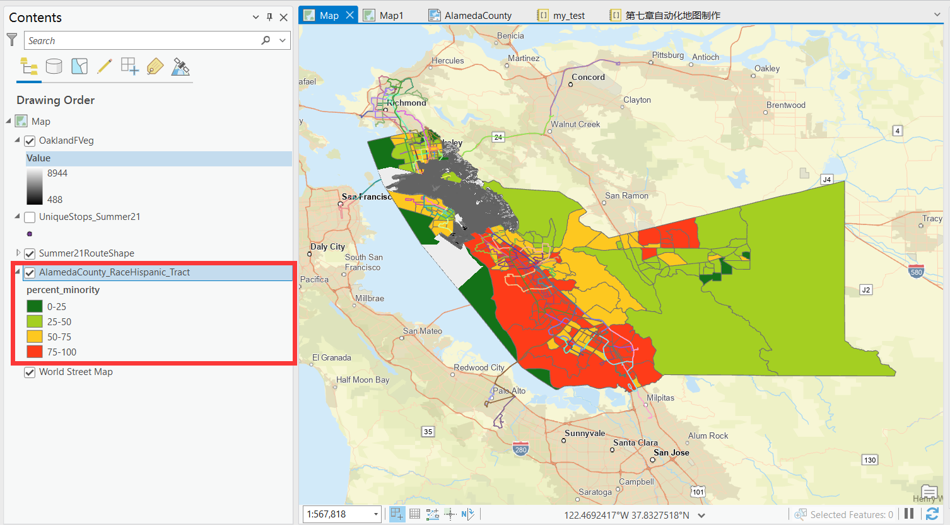
Task: Toggle OaklandFVeg layer visibility
Action: [30, 141]
